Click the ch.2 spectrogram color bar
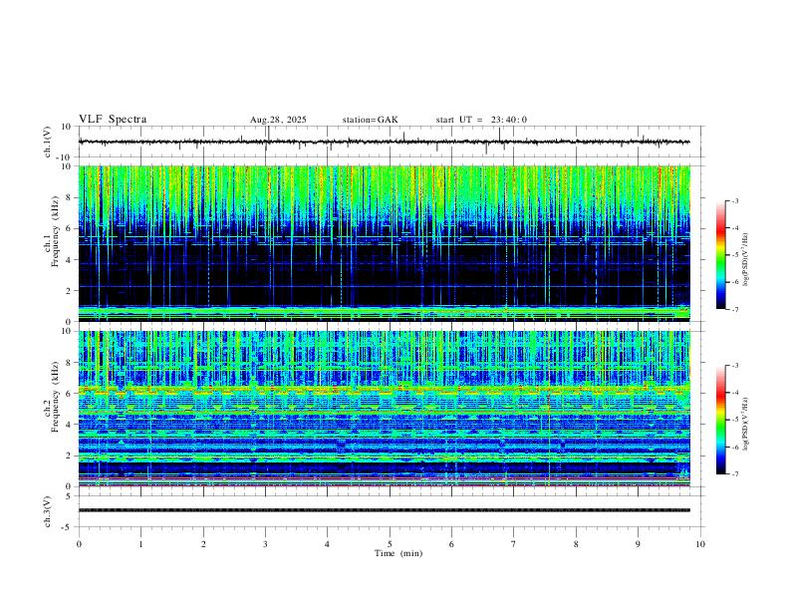789x610 pixels. pos(720,420)
